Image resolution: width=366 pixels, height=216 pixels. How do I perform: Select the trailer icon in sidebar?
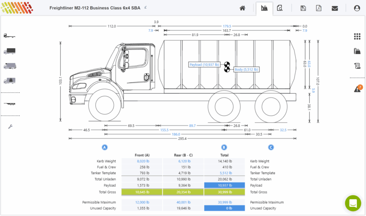(x=10, y=104)
